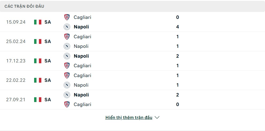Click Cagliari crest in 27.09.21 match
The image size is (265, 131).
tap(67, 104)
